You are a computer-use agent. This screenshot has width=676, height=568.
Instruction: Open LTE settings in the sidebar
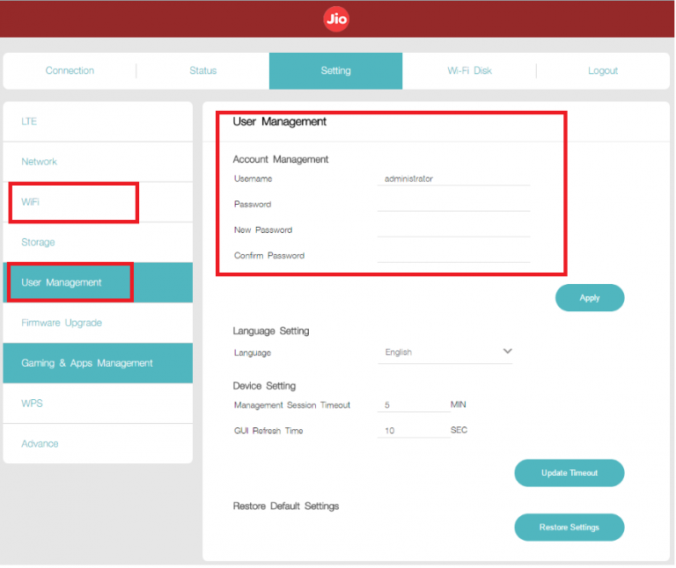coord(98,121)
